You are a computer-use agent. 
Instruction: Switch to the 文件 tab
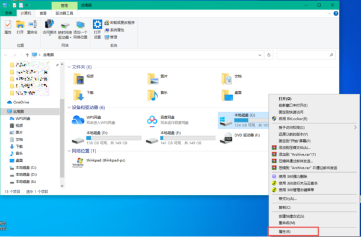(x=8, y=13)
